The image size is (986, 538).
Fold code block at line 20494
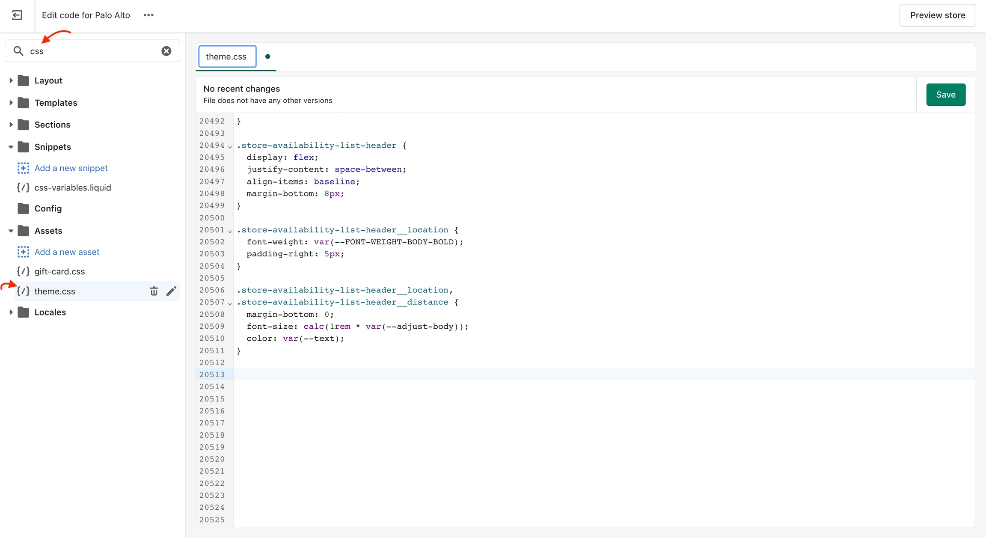230,147
